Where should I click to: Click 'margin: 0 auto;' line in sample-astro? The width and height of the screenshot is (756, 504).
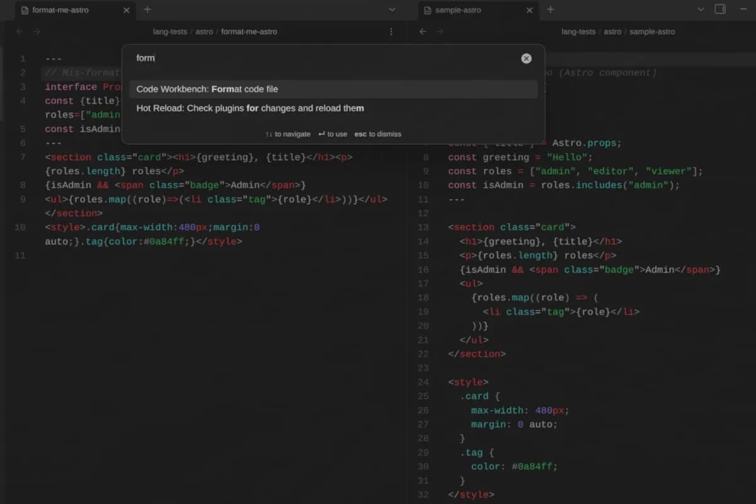515,425
